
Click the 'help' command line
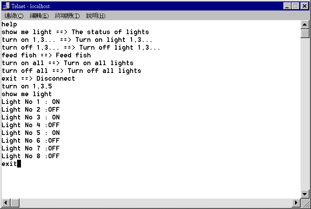point(9,24)
